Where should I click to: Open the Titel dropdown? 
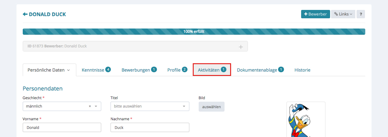[x=149, y=106]
